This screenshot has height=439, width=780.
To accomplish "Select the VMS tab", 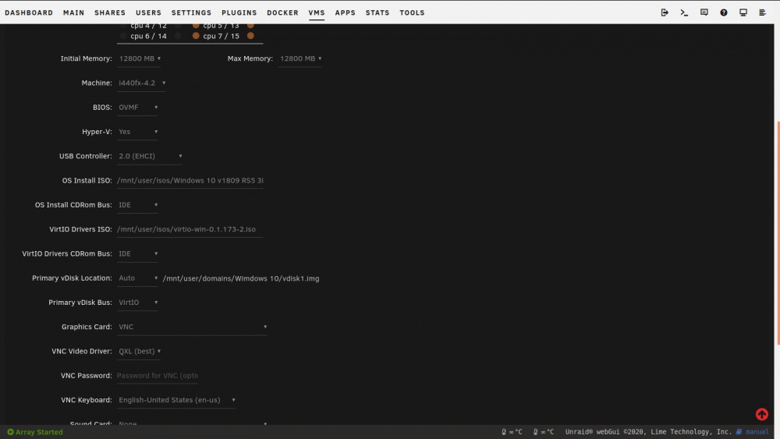I will coord(317,12).
